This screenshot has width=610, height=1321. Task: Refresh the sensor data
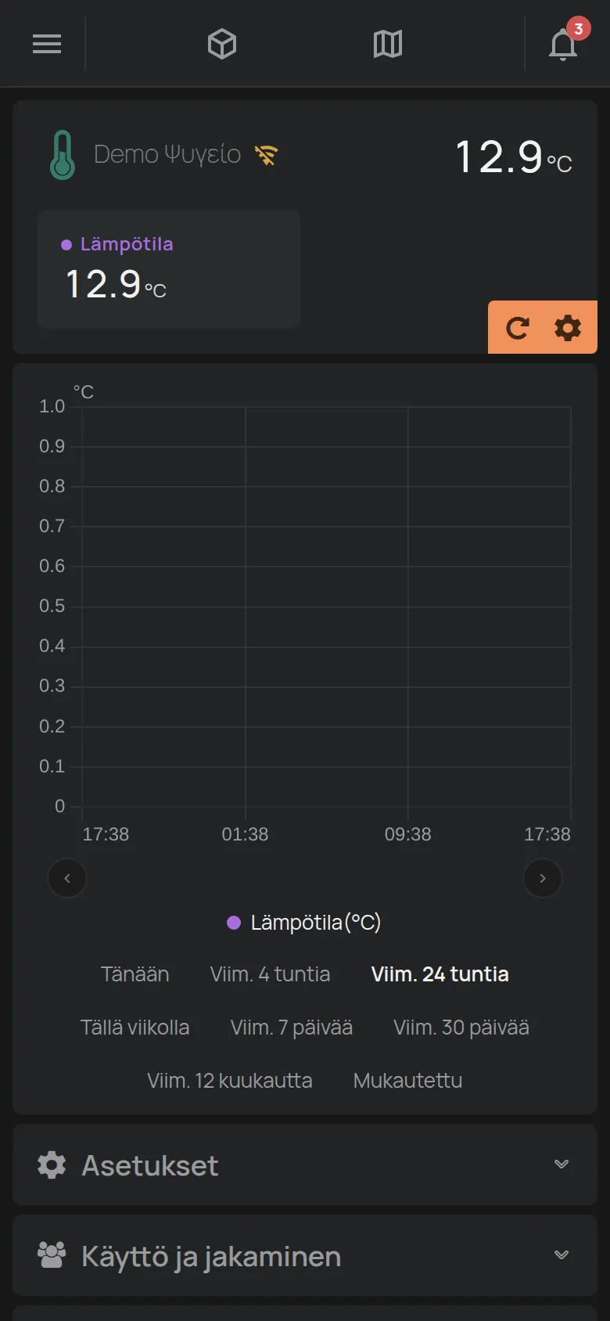pos(517,328)
